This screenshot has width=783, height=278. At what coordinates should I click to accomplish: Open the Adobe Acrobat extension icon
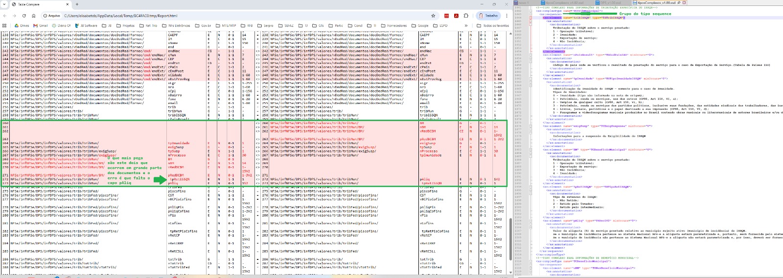[456, 16]
